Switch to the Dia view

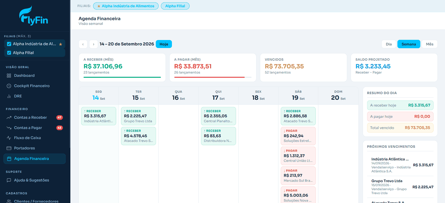click(389, 44)
